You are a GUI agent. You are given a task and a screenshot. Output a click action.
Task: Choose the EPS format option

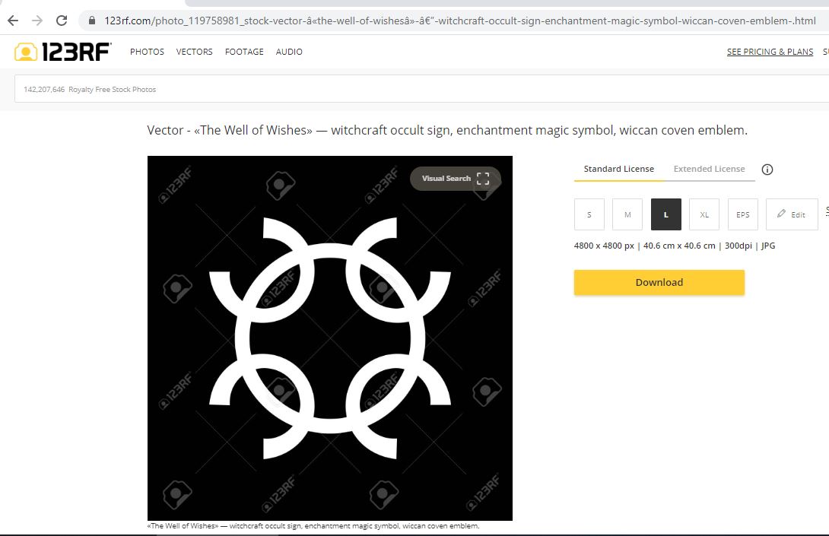click(743, 214)
